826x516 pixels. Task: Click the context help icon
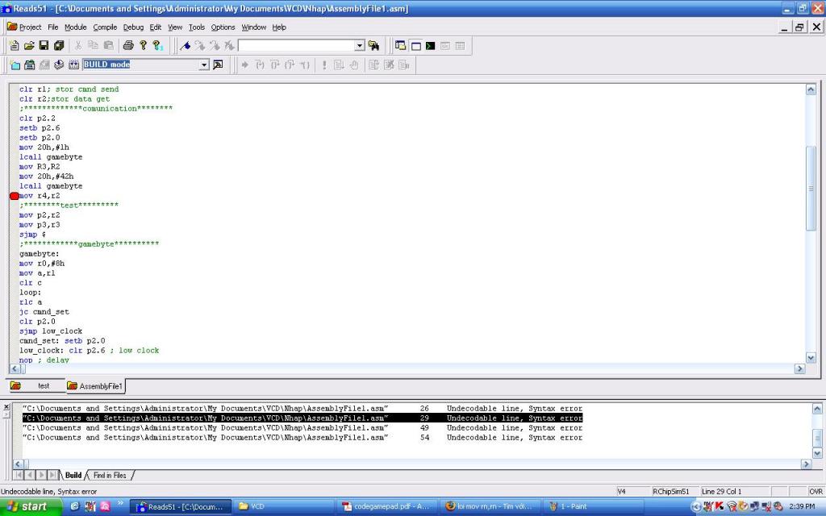tap(157, 46)
